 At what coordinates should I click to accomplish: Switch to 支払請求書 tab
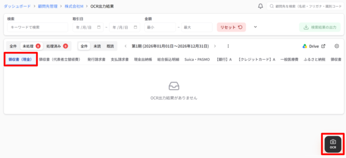click(x=120, y=59)
